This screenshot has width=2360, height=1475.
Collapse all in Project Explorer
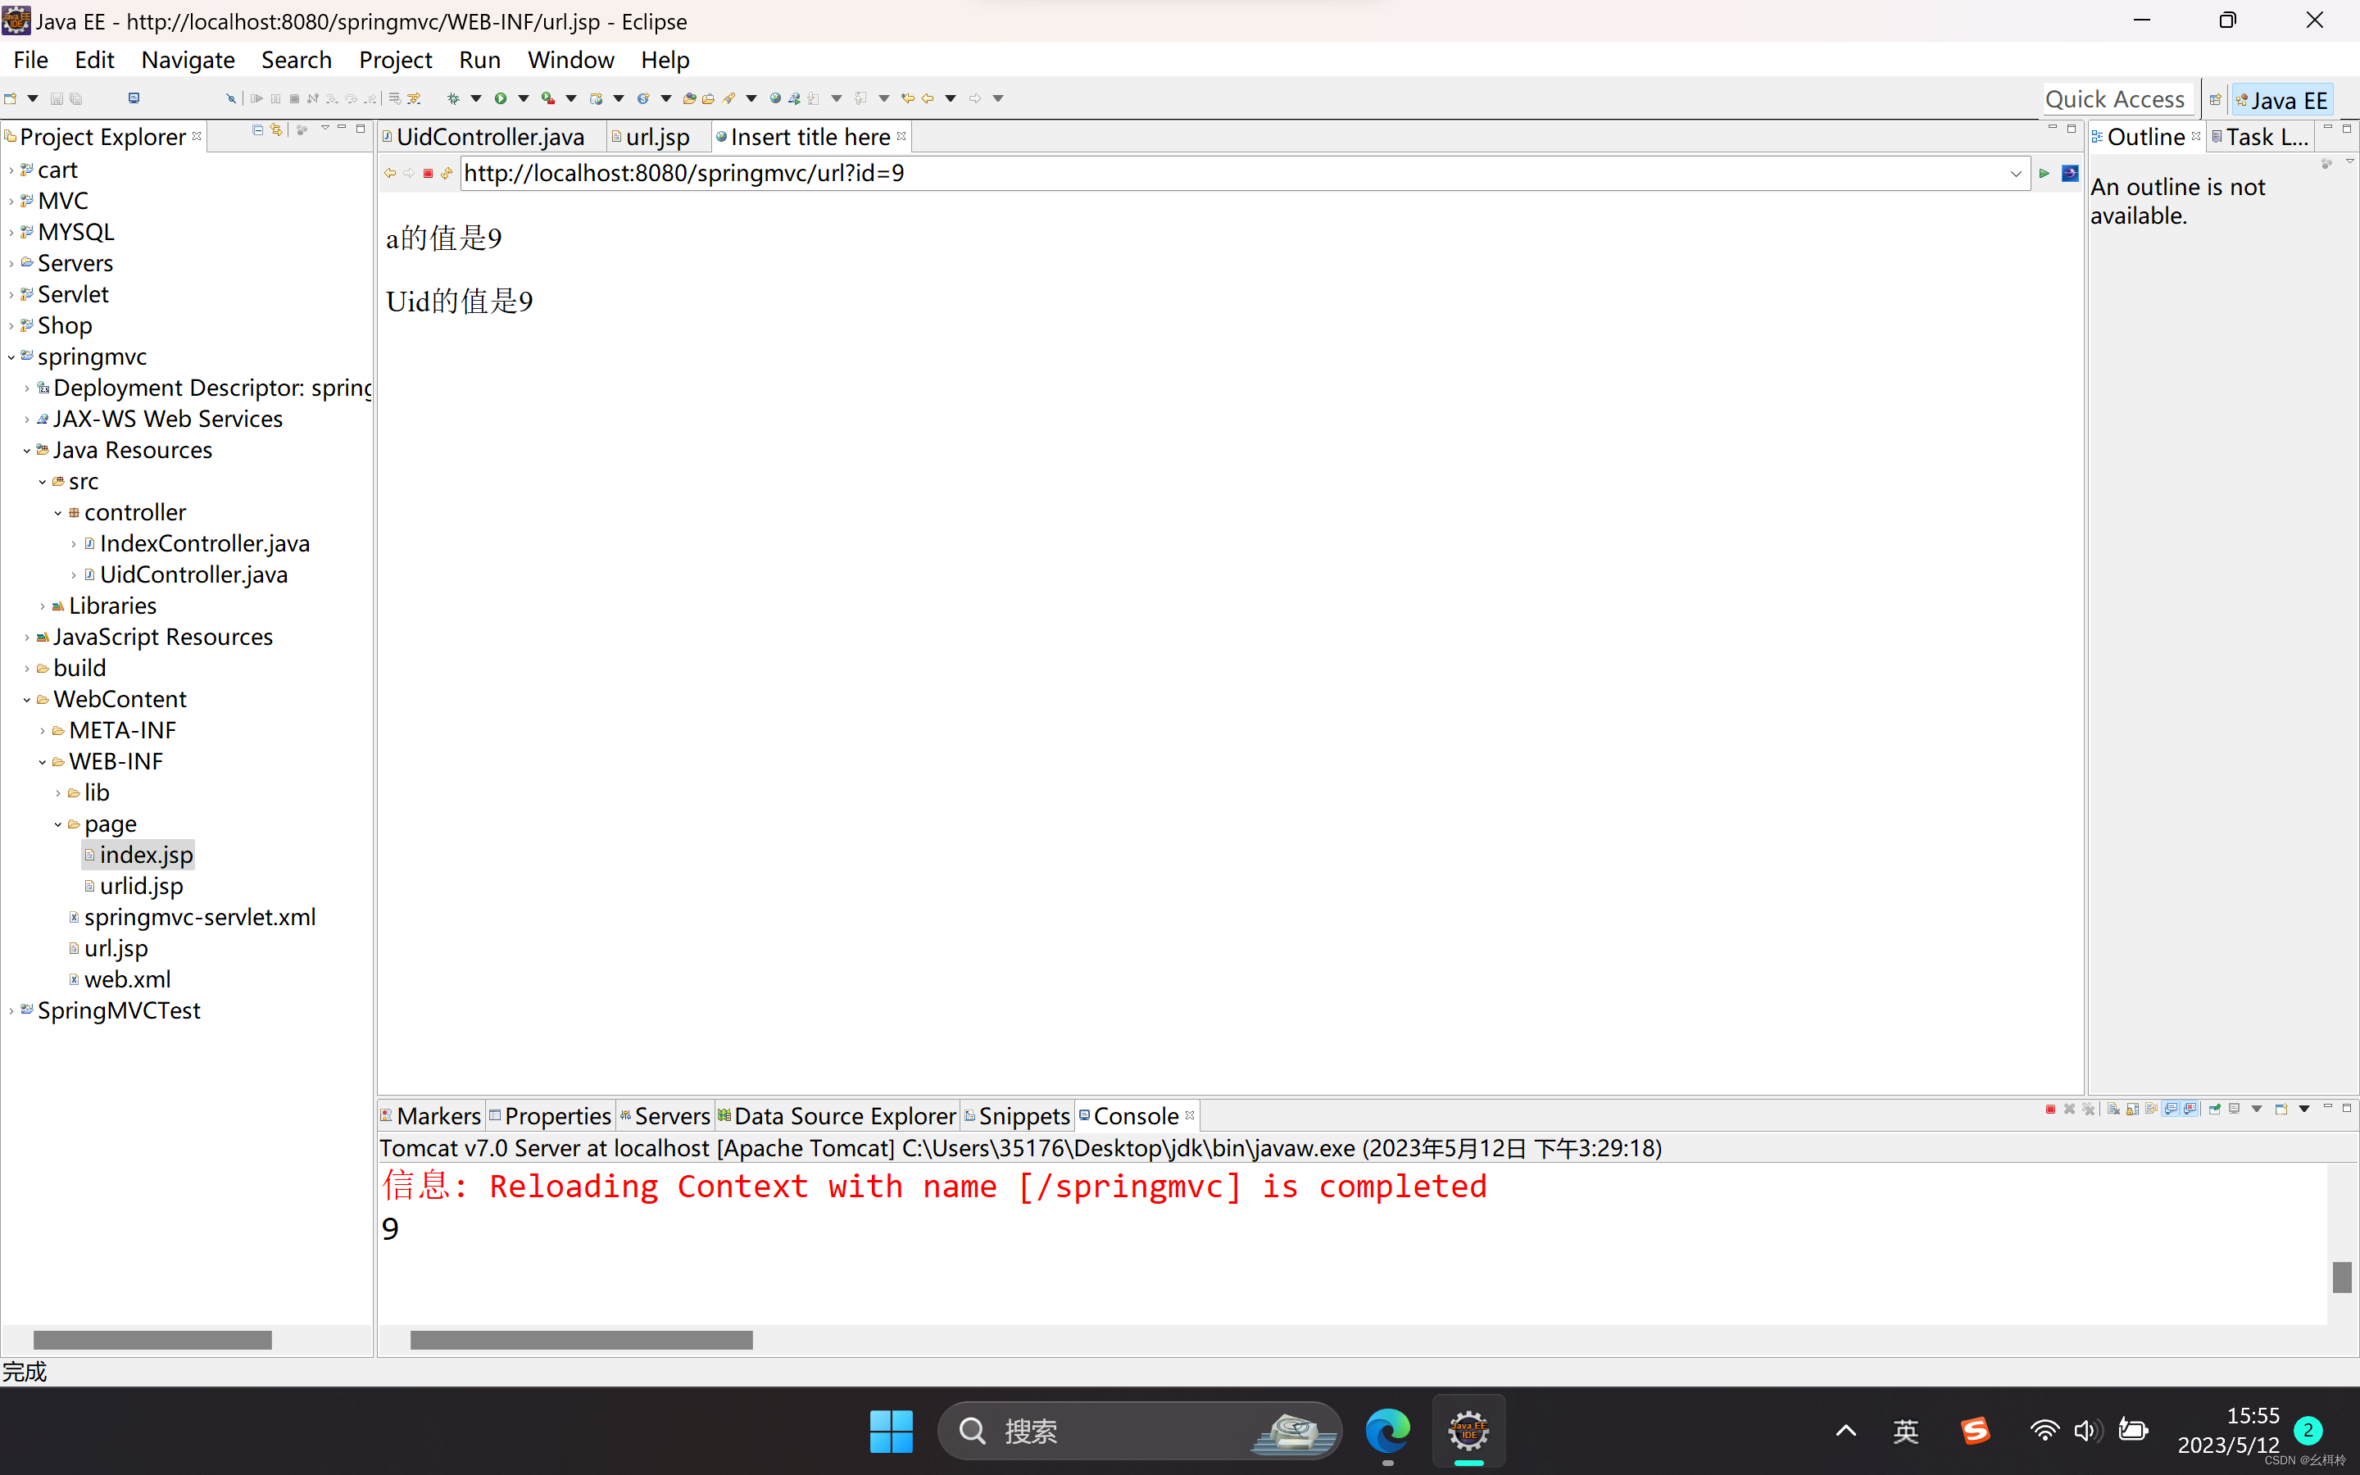pos(257,129)
